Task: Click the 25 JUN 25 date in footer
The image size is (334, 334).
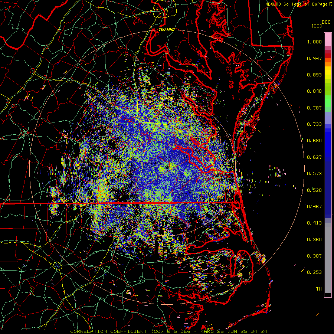Action: [x=232, y=331]
